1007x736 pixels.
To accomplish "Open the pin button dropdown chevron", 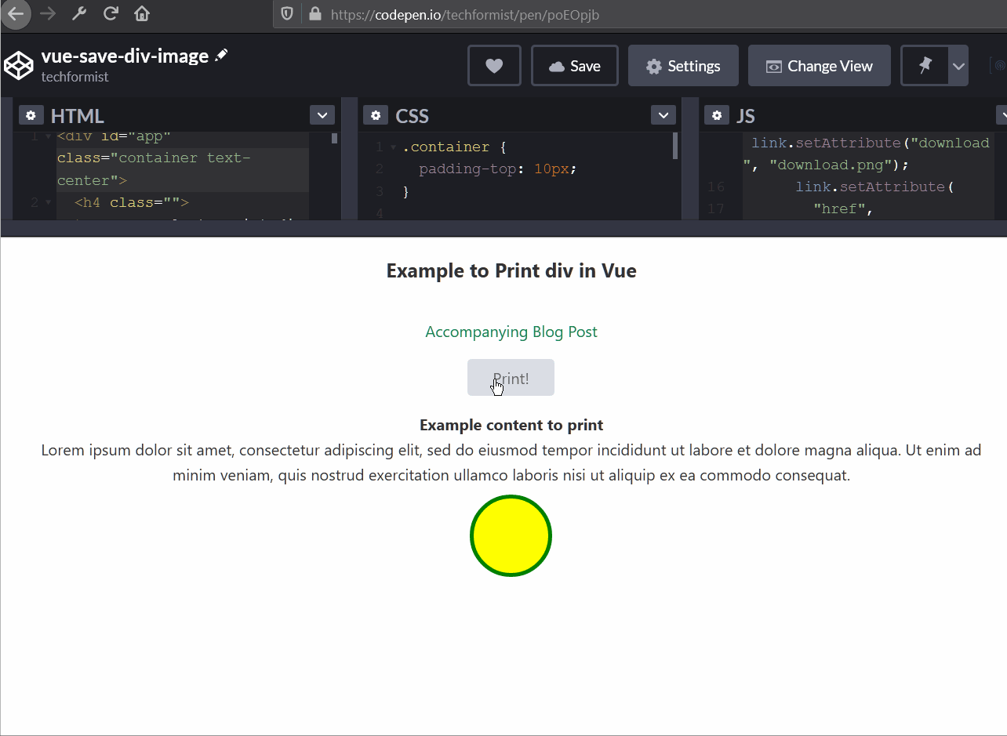I will 958,65.
